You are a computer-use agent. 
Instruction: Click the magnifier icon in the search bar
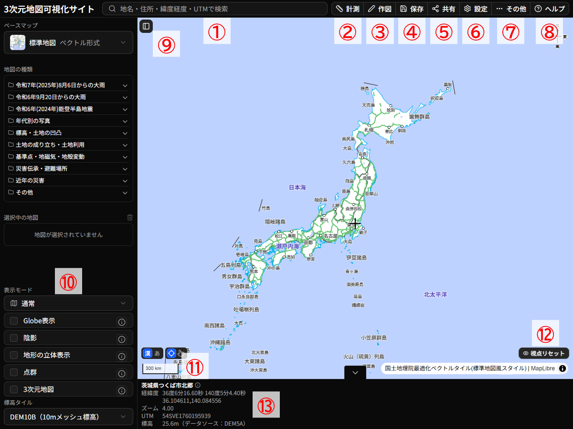tap(113, 9)
